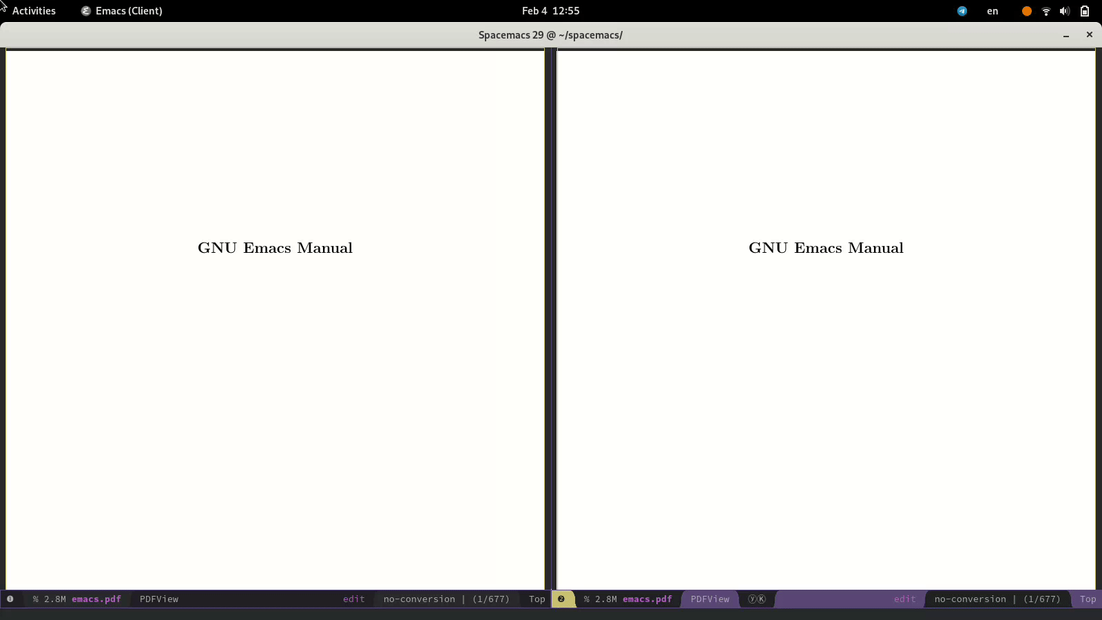
Task: Click the 2.8M file size in left modeline
Action: tap(55, 599)
